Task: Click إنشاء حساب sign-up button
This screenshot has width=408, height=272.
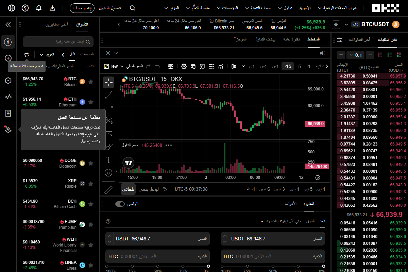Action: pos(82,8)
